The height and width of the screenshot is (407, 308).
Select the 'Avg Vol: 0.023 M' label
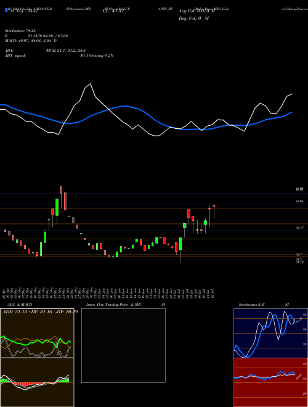(197, 11)
